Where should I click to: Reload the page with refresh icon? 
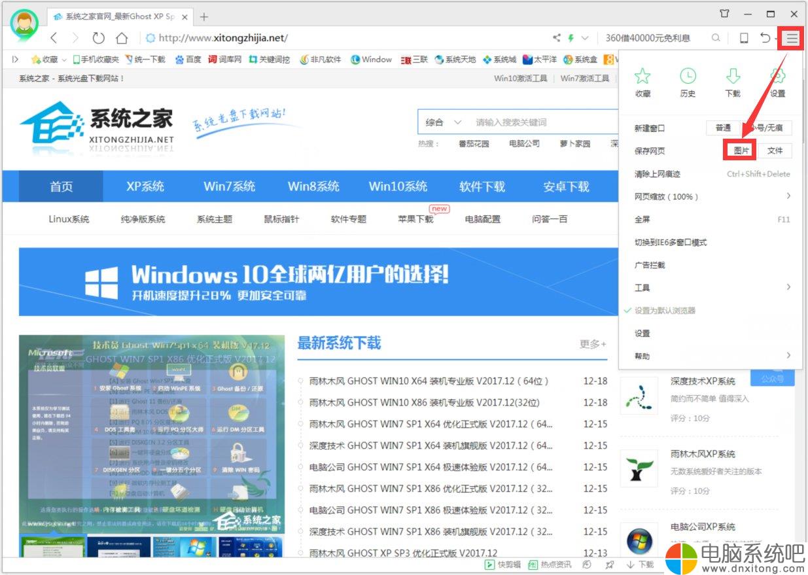click(x=98, y=38)
